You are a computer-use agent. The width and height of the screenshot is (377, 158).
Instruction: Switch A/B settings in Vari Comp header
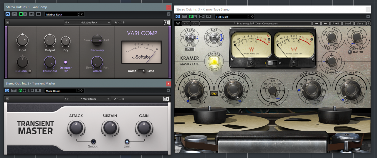pos(32,14)
